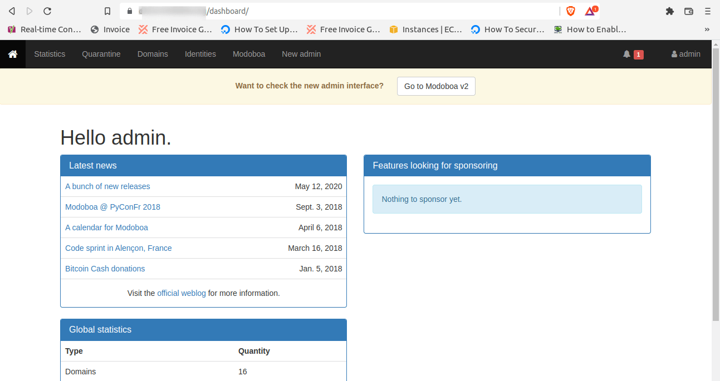Viewport: 720px width, 381px height.
Task: Click the quantity value 16
Action: click(243, 372)
